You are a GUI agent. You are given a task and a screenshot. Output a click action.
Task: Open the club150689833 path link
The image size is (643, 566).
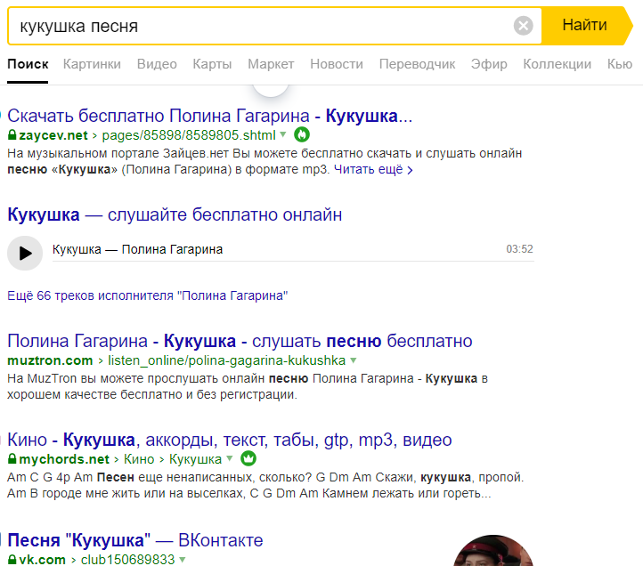(x=127, y=560)
